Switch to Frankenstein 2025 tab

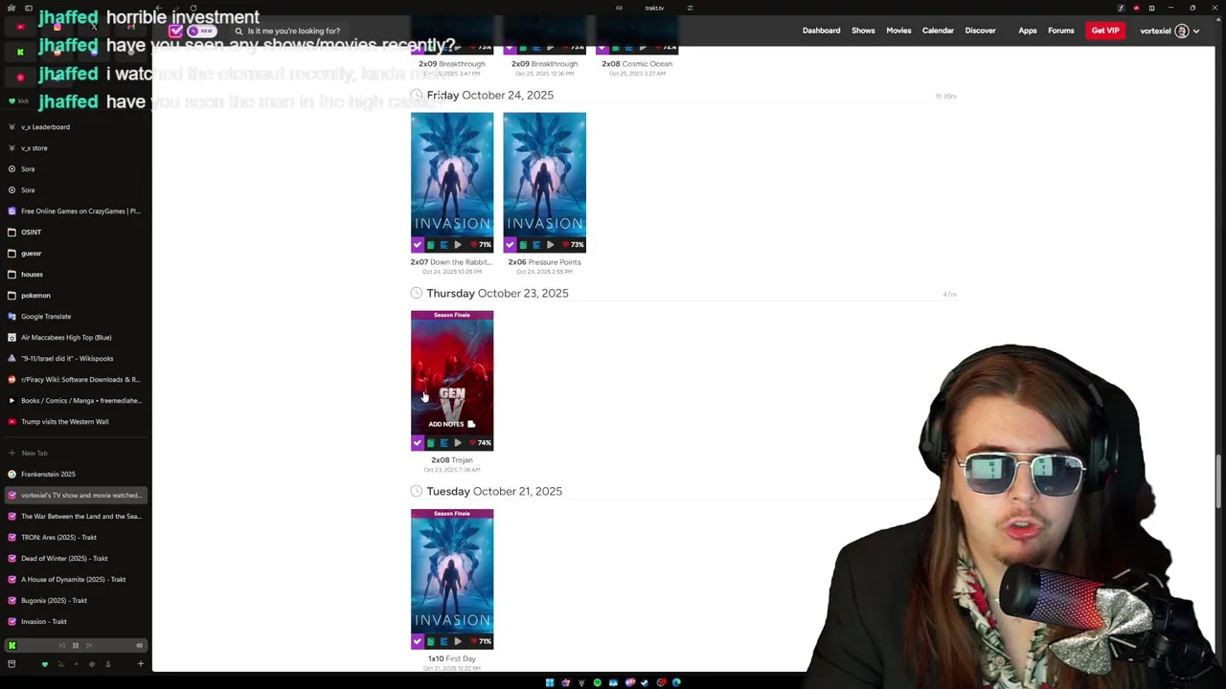tap(76, 474)
